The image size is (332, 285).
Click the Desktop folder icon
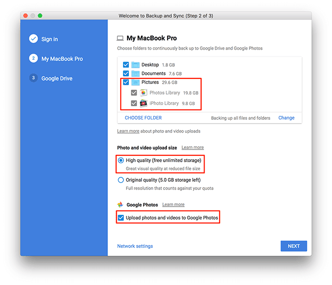tap(135, 65)
